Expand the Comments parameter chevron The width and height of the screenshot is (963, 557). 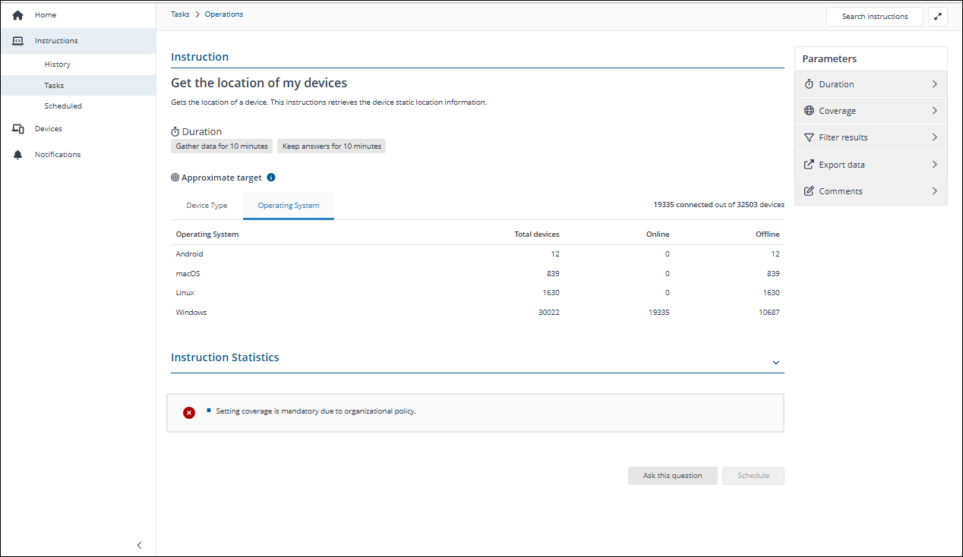click(934, 191)
